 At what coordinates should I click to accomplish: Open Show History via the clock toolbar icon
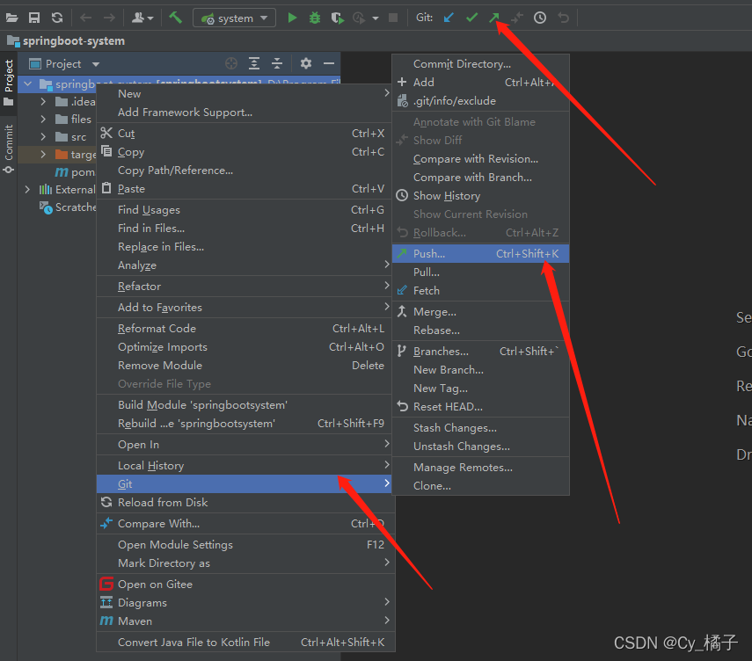(540, 17)
